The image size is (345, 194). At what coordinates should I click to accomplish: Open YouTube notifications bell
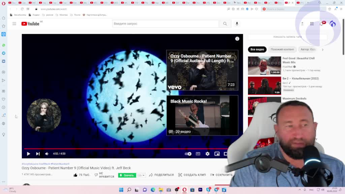pyautogui.click(x=322, y=24)
